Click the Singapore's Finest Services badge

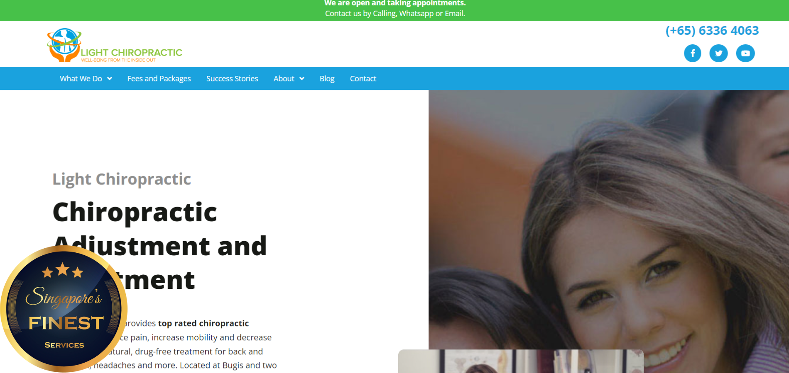(x=64, y=309)
